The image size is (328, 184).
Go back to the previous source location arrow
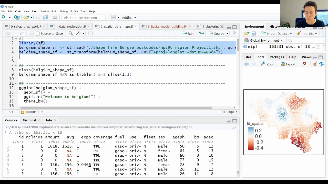[7, 33]
